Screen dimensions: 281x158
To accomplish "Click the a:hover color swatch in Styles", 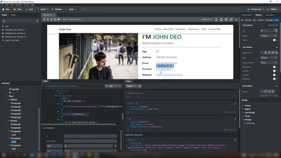I will (x=139, y=107).
